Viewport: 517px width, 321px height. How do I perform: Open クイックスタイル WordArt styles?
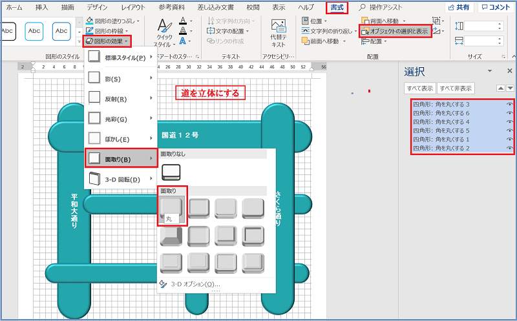coord(165,34)
